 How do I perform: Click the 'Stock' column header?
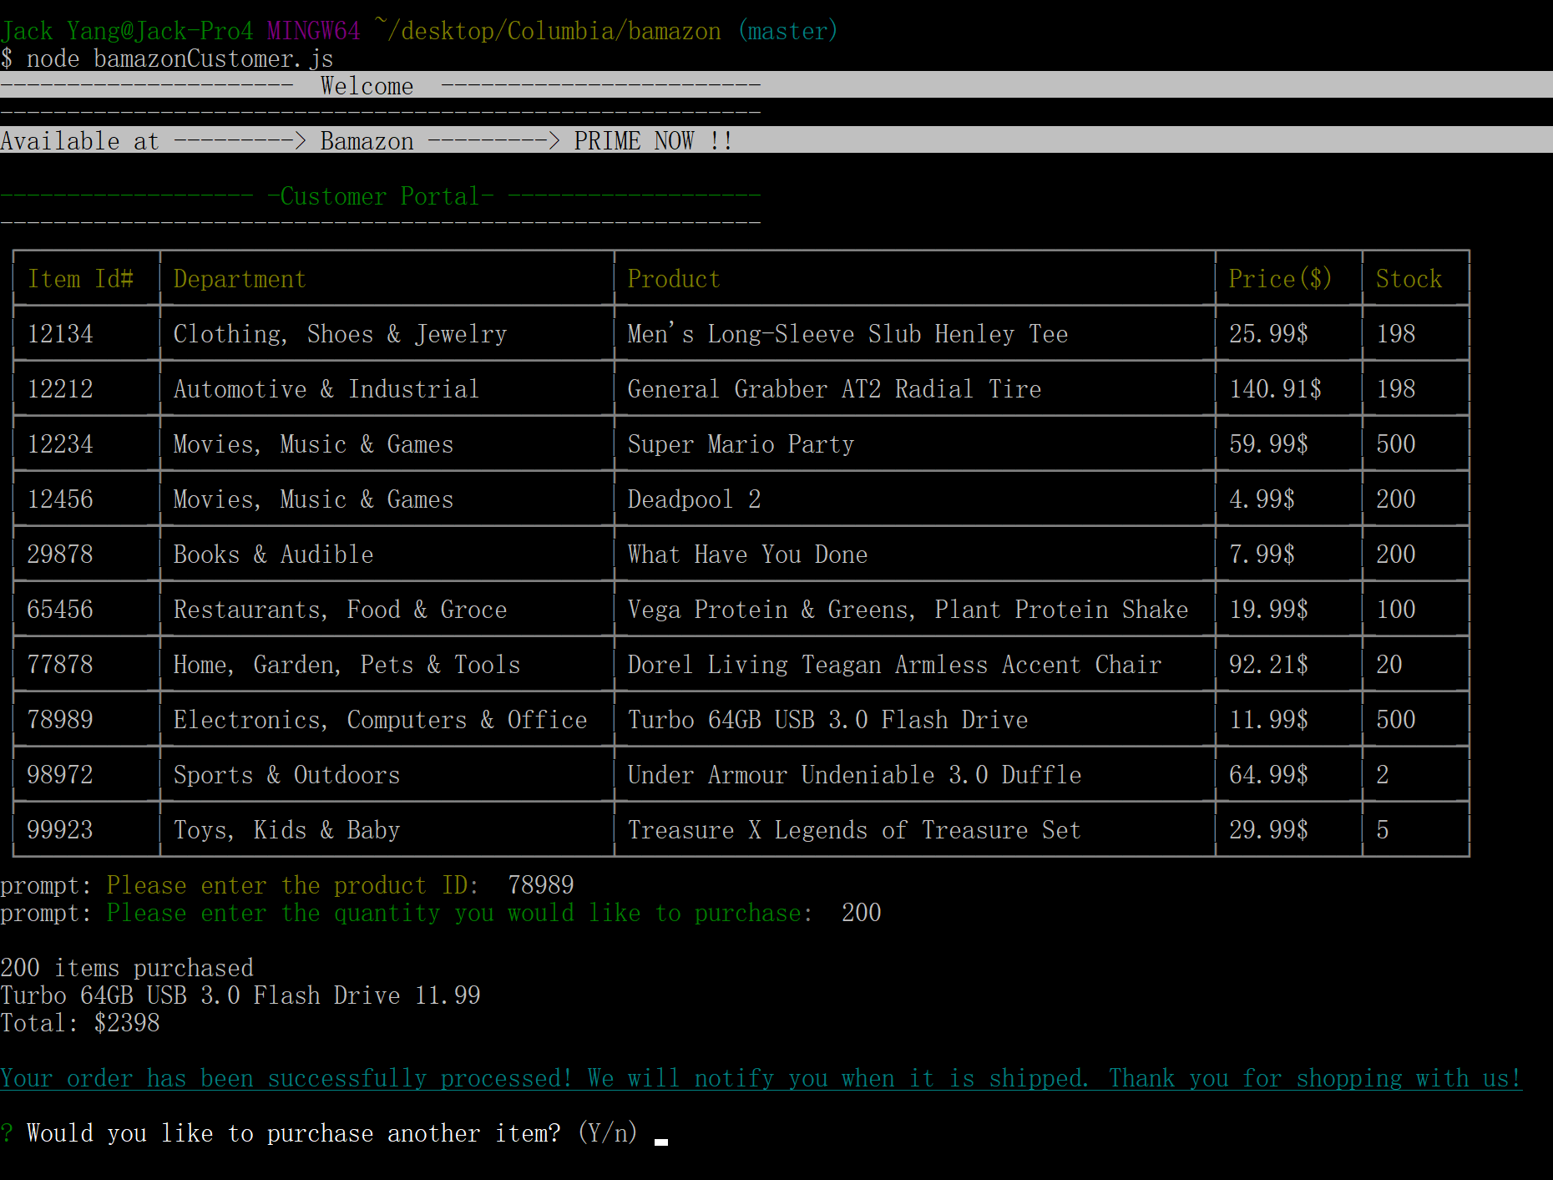tap(1409, 279)
